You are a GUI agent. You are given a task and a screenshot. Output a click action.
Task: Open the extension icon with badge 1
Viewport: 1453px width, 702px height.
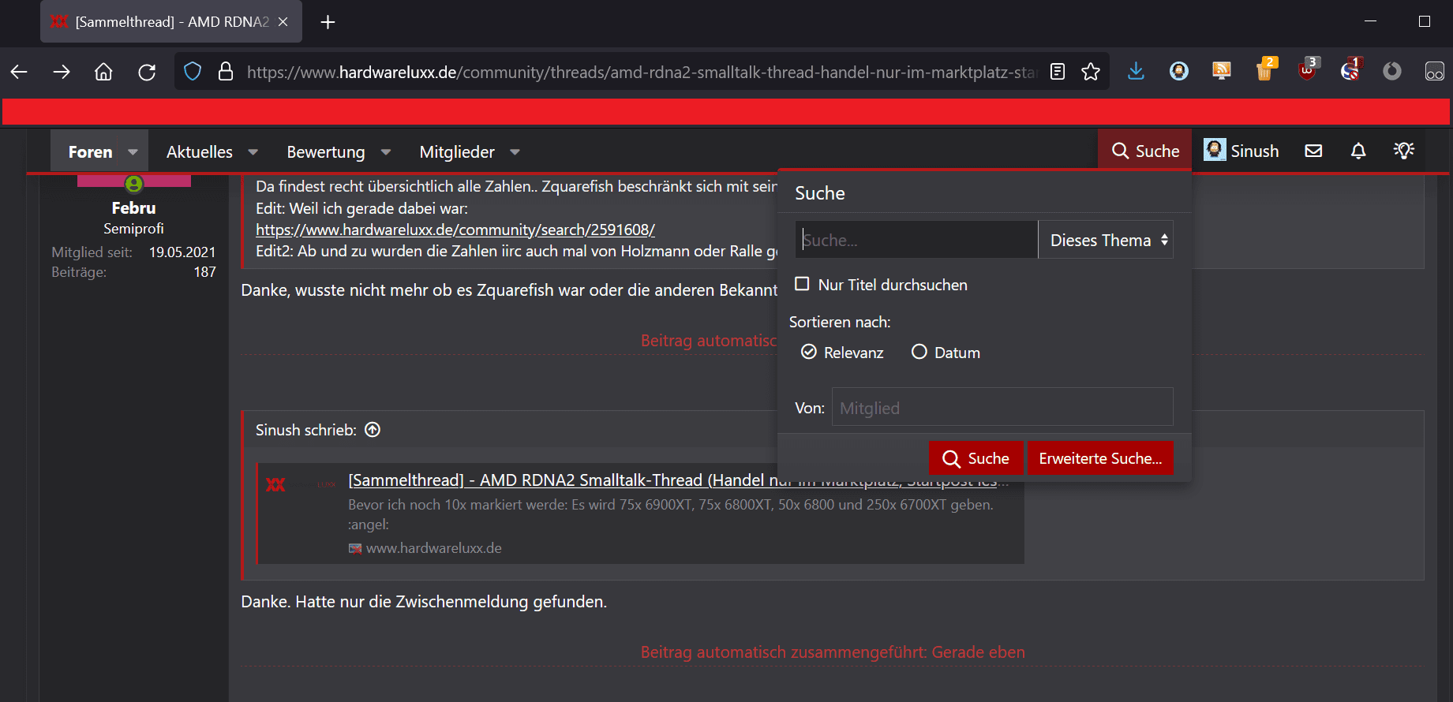[1350, 70]
